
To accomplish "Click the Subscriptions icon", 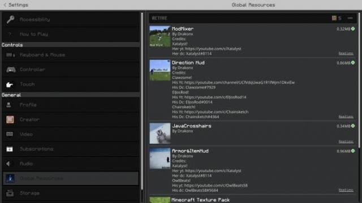I will 10,149.
